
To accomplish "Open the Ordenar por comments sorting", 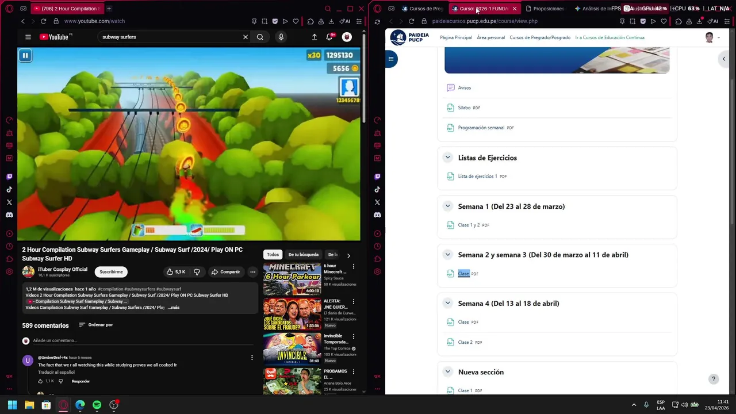I will pos(96,325).
